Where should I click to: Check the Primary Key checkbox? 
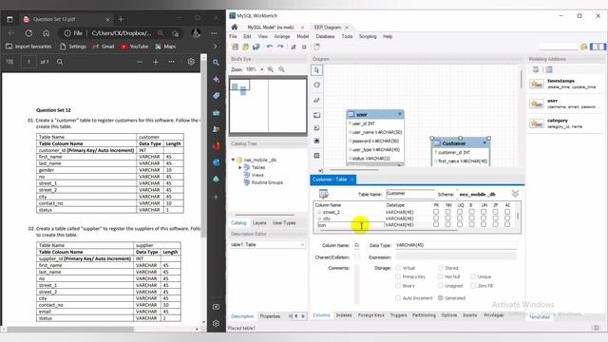point(398,276)
